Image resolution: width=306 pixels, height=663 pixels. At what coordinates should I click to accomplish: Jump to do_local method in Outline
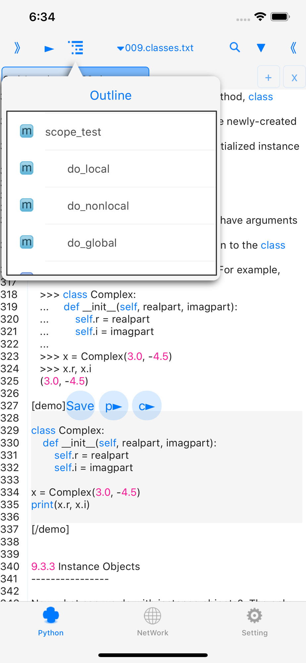click(x=112, y=169)
